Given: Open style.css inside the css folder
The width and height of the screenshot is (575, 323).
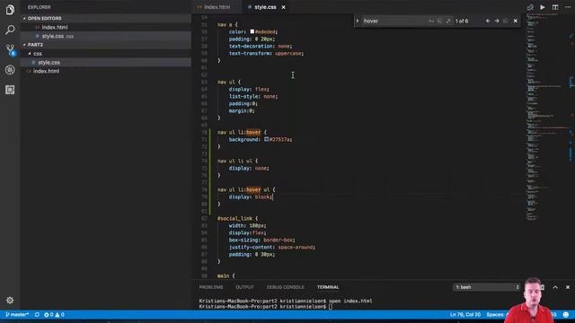Looking at the screenshot, I should 49,62.
